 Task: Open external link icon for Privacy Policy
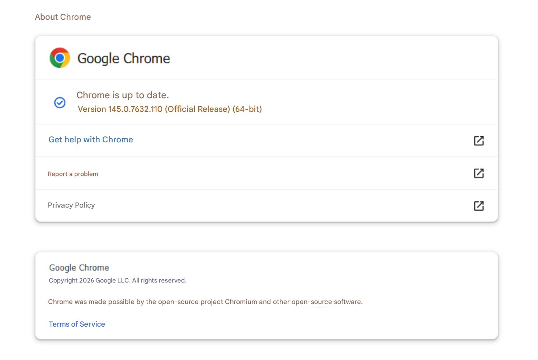coord(479,206)
